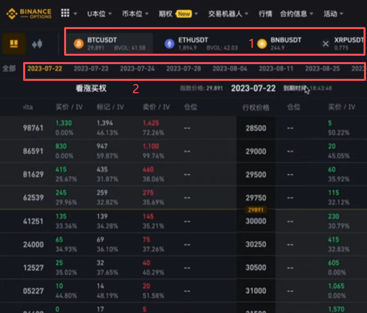Select strike price 30250 row
This screenshot has width=367, height=313.
(256, 244)
